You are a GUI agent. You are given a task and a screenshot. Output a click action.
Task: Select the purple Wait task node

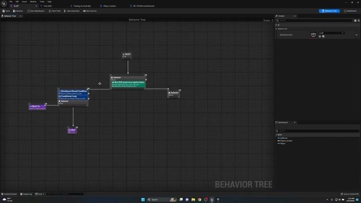click(72, 131)
